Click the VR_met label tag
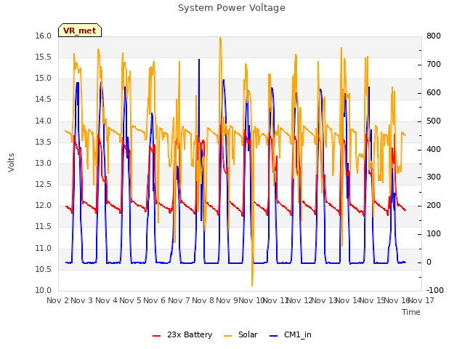Viewport: 465px width, 349px height. [x=80, y=31]
